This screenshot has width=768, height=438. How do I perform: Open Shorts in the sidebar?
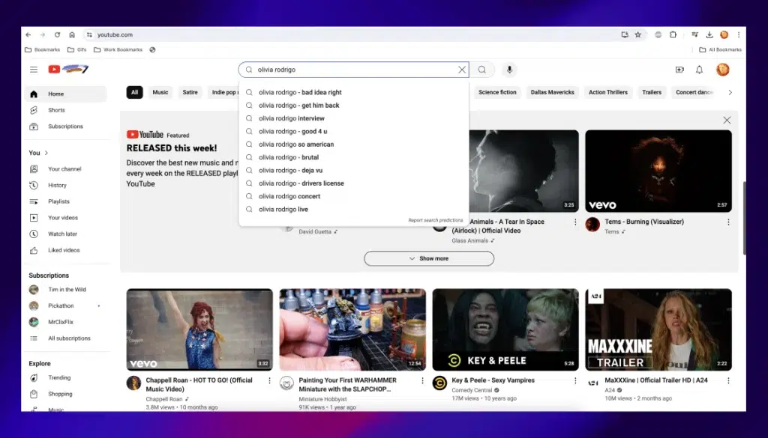(x=66, y=110)
